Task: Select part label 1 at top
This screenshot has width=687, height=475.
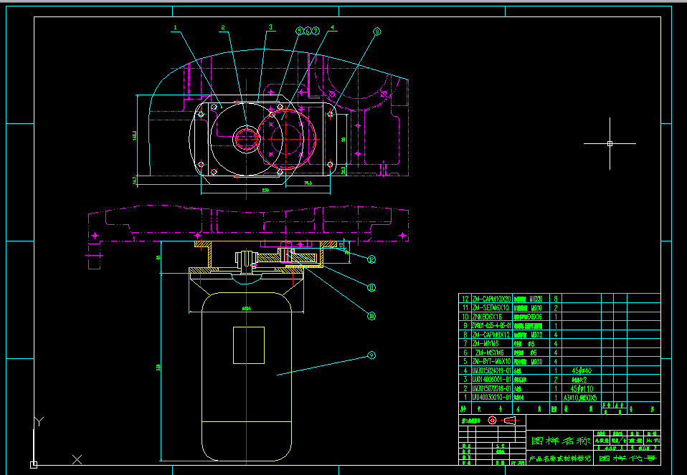Action: [174, 29]
